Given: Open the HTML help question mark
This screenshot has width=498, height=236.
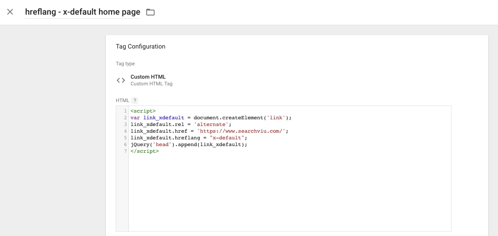Looking at the screenshot, I should pos(135,100).
